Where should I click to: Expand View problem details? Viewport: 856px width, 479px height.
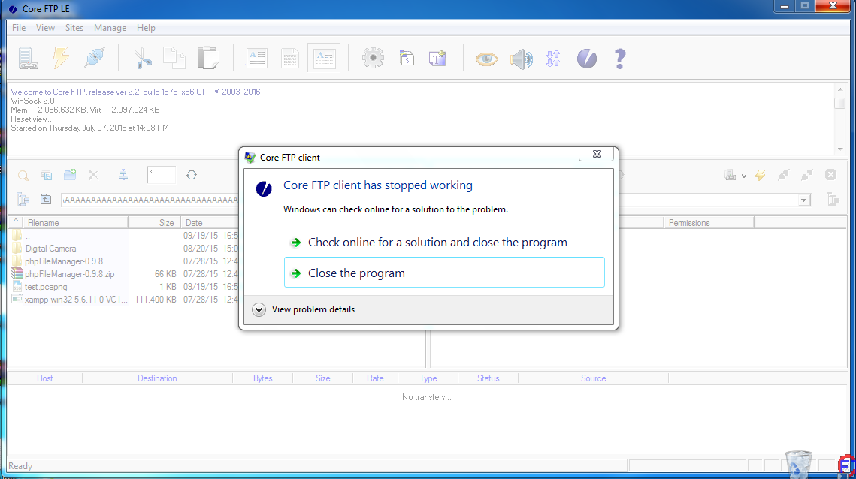tap(259, 309)
